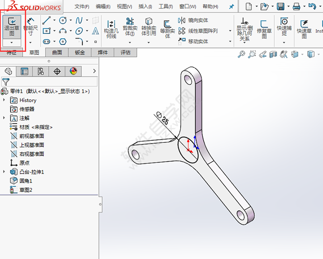Click the Ø25 dimension in the viewport
The height and width of the screenshot is (259, 323).
pyautogui.click(x=163, y=118)
